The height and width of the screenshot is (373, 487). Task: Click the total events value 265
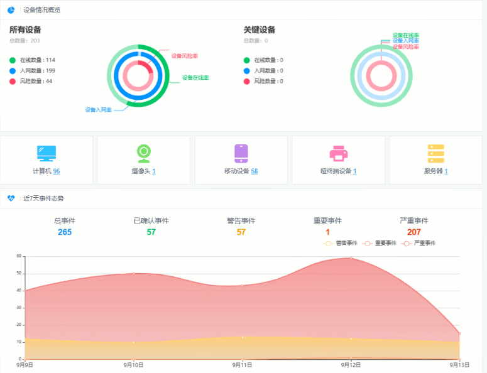[x=65, y=232]
